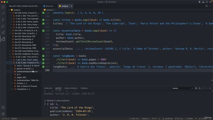Expand line 249 essentialData node
The image size is (213, 120).
click(10, 51)
